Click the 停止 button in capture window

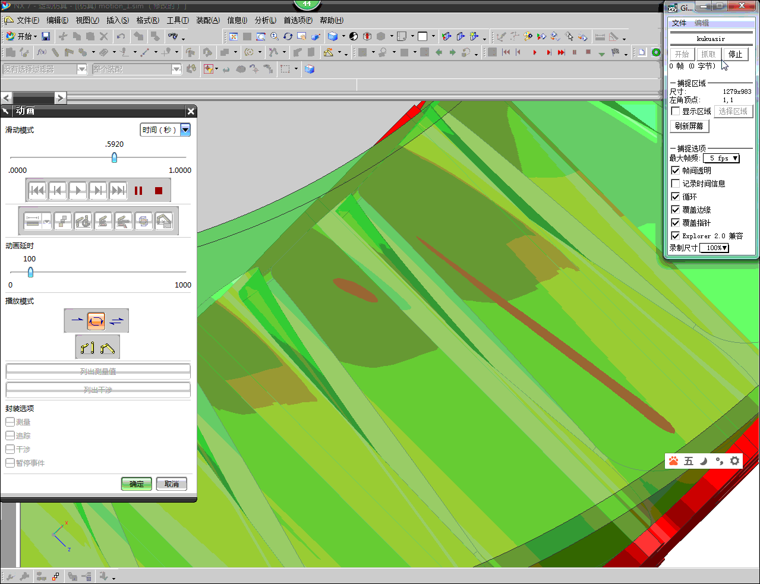[736, 54]
